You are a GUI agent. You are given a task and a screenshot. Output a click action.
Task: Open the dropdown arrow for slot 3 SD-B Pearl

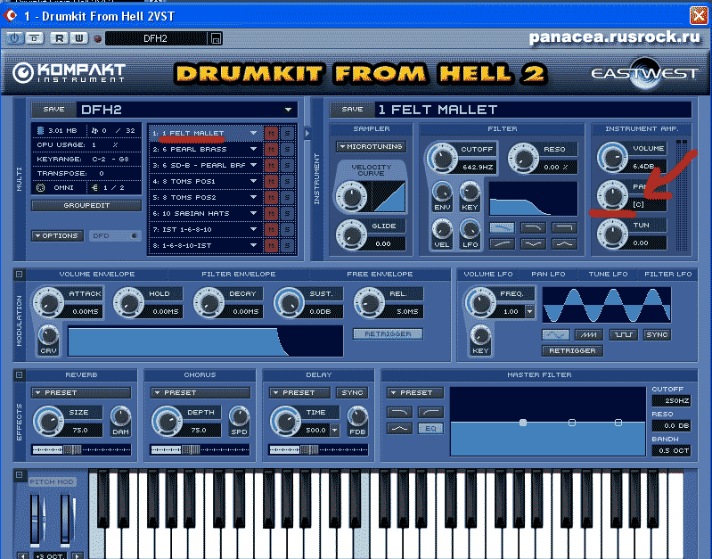click(253, 165)
